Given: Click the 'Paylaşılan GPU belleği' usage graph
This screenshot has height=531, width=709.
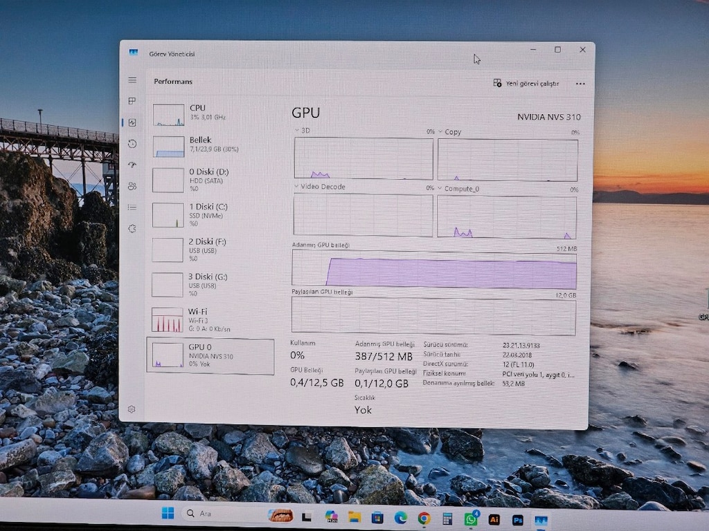Looking at the screenshot, I should tap(433, 316).
